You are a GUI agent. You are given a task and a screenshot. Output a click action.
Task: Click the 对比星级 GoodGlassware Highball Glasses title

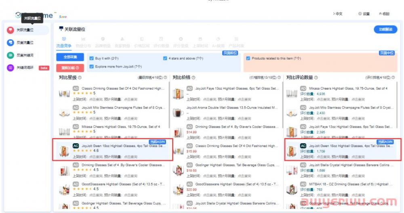click(123, 184)
